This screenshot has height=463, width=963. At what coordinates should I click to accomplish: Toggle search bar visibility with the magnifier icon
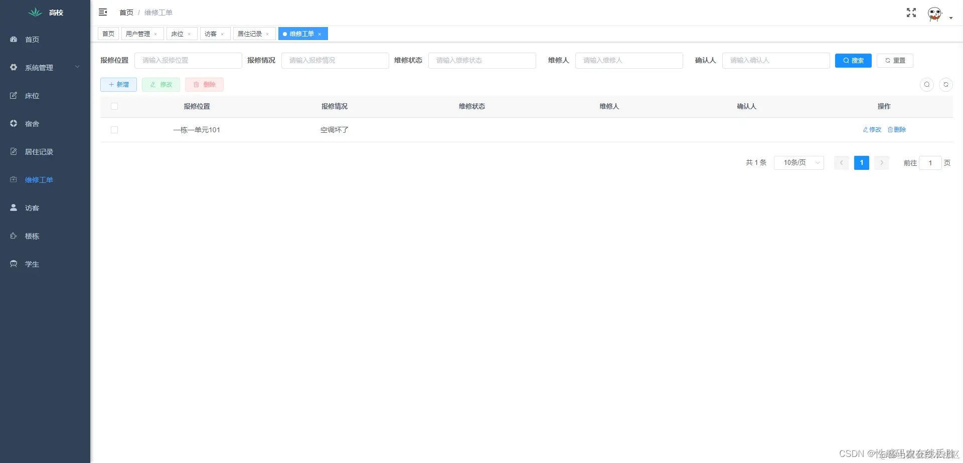tap(927, 85)
